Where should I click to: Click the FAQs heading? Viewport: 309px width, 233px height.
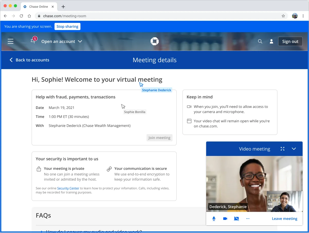43,215
